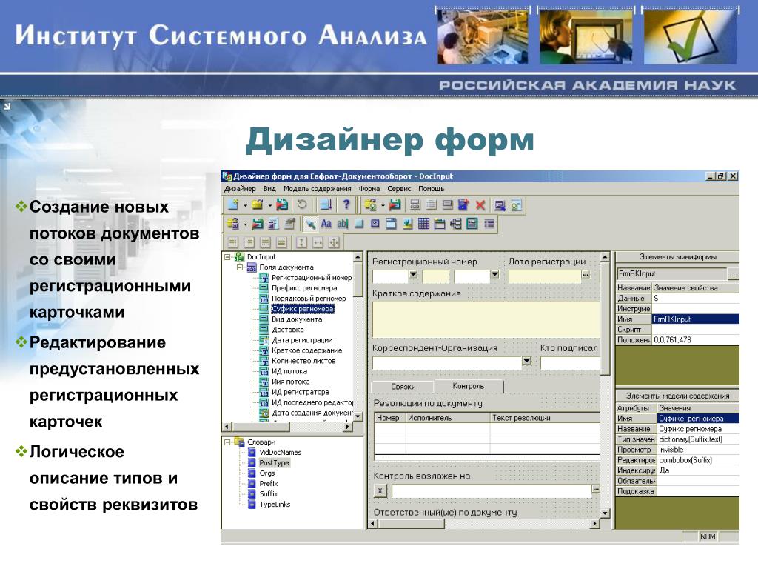Click value combobox(Suffix)

[698, 460]
